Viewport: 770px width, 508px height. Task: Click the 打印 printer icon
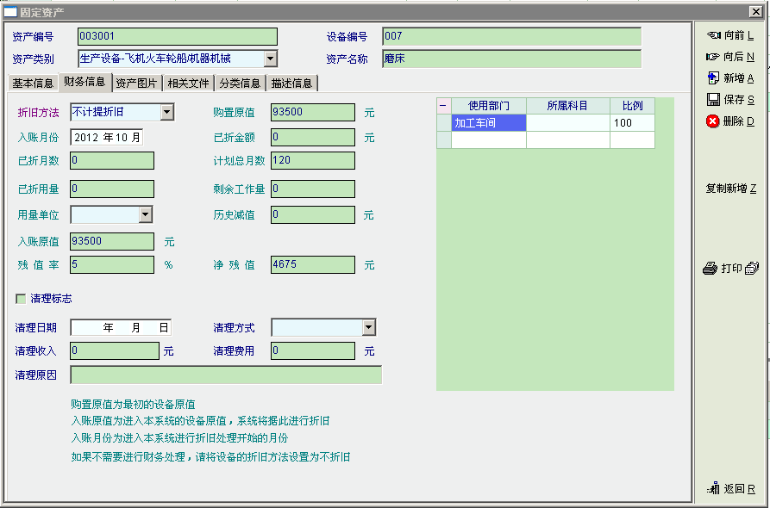pyautogui.click(x=711, y=269)
